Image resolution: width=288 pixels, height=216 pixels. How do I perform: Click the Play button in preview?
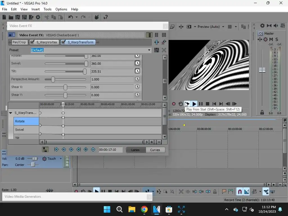pyautogui.click(x=194, y=104)
